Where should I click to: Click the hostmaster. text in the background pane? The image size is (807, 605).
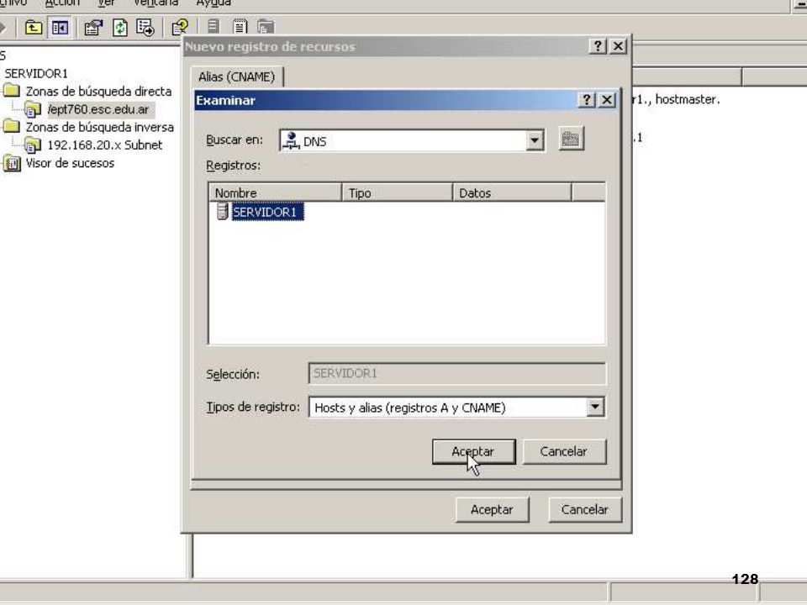click(687, 99)
